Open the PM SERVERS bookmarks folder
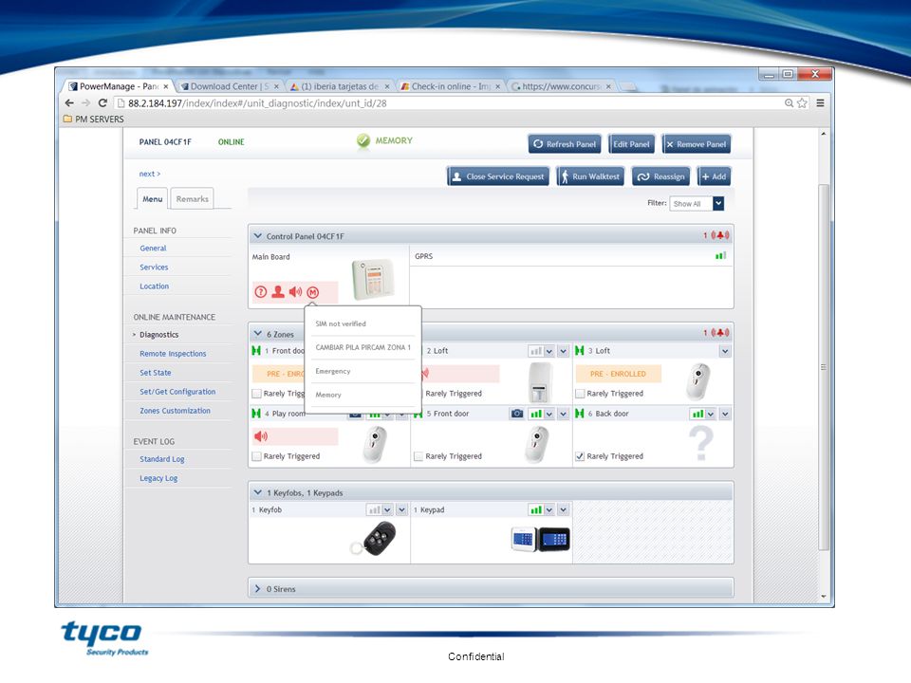 [x=94, y=120]
